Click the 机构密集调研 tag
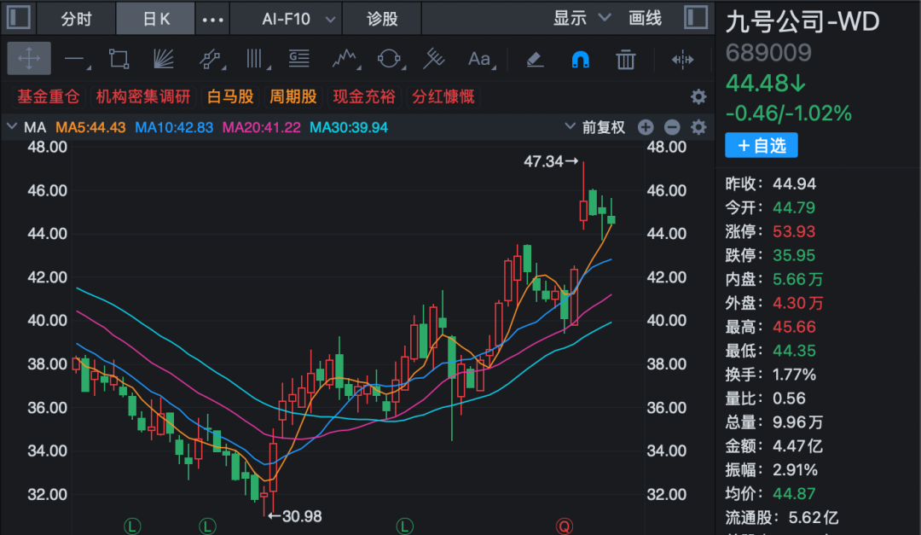This screenshot has height=535, width=921. click(143, 96)
